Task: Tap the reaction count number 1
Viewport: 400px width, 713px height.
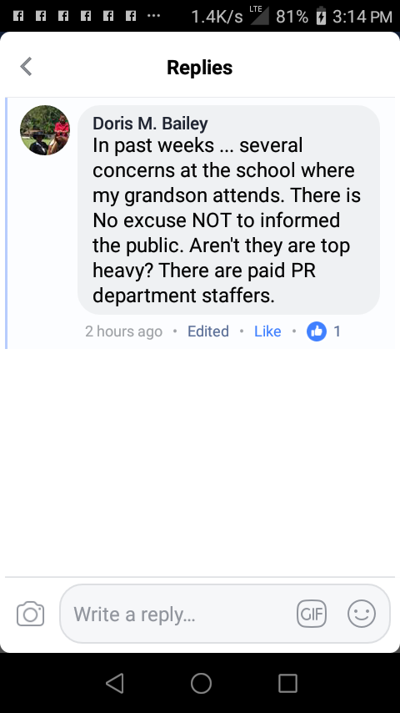Action: (337, 331)
